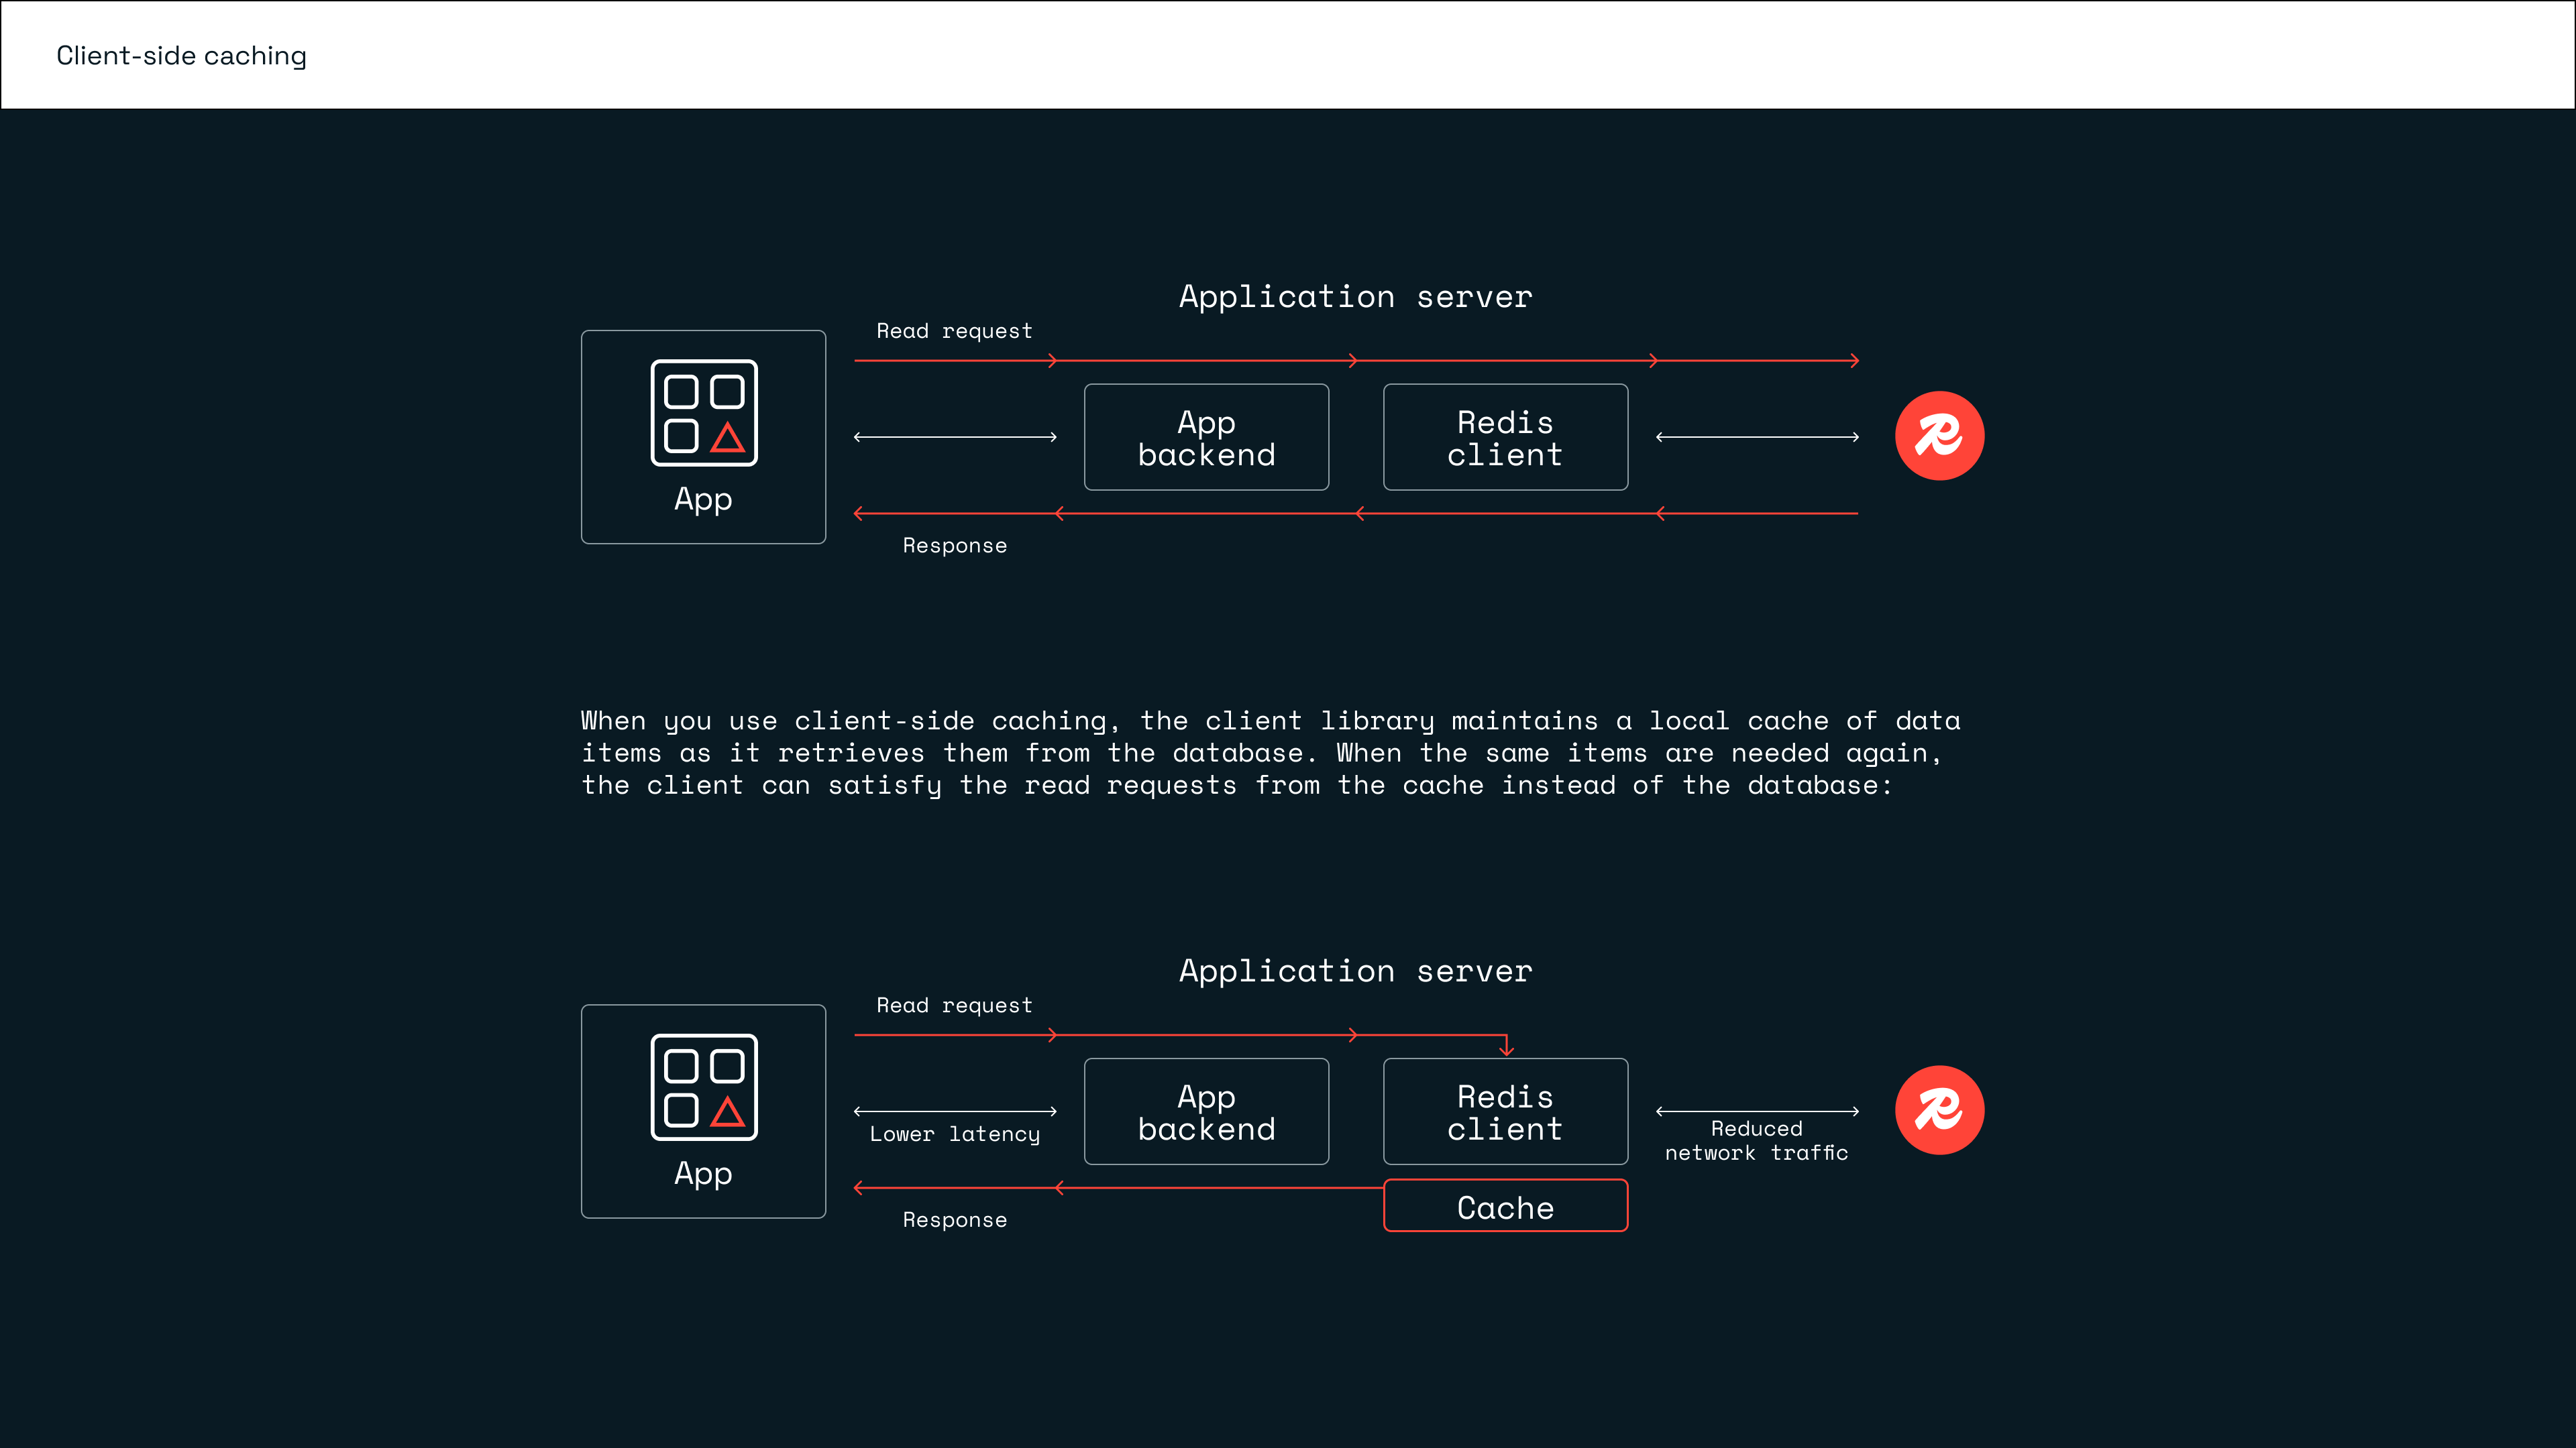Click the Client-side caching title
The width and height of the screenshot is (2576, 1448).
(181, 56)
